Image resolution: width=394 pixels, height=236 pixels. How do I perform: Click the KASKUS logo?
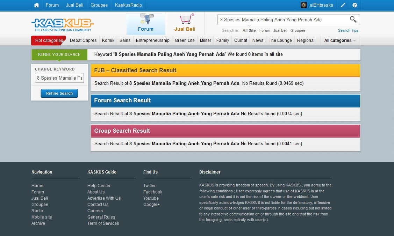click(x=63, y=24)
